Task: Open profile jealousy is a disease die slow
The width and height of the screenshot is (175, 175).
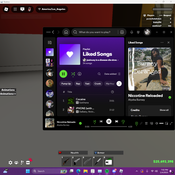Action: point(102,60)
